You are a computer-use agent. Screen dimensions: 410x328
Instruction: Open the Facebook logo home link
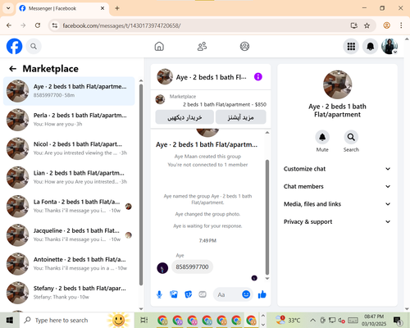(14, 46)
